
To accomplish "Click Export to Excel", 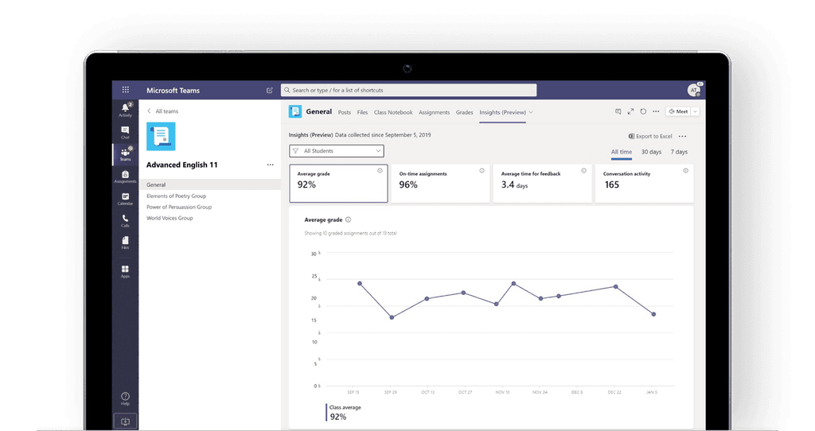I will pos(650,137).
